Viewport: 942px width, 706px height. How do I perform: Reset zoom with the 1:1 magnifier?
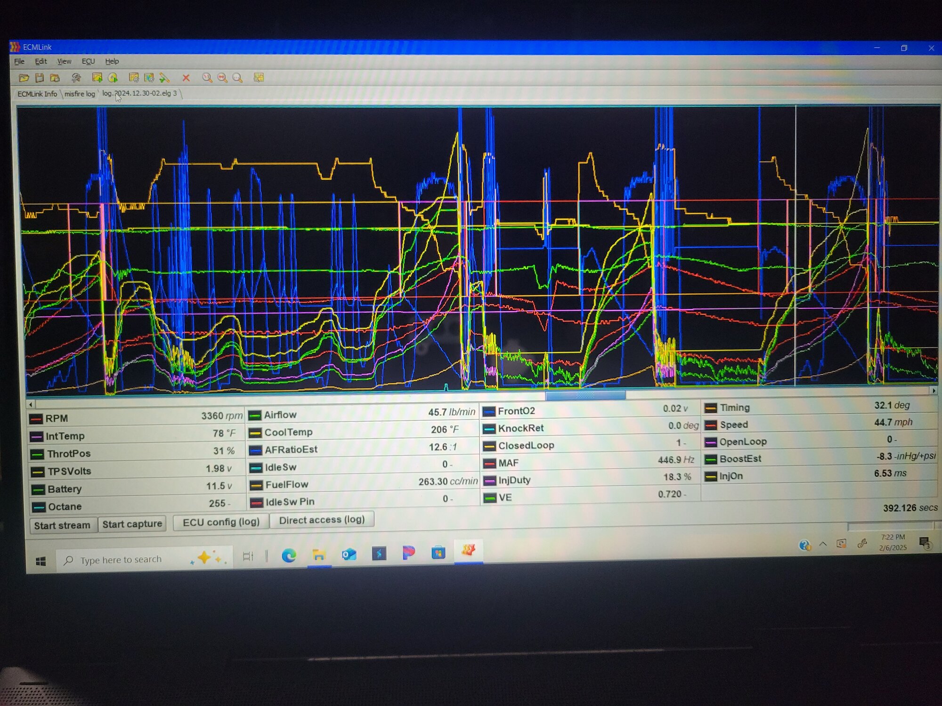point(207,78)
